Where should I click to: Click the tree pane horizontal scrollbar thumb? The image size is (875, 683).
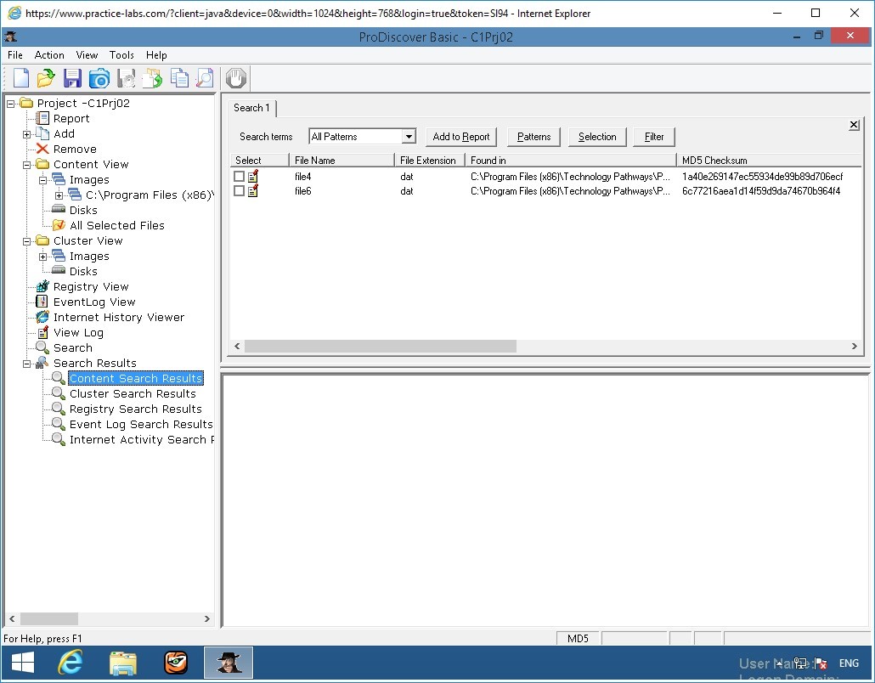pos(49,618)
